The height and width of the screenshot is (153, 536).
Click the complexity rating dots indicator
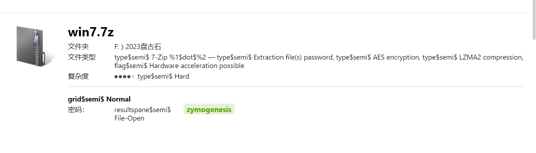tap(124, 76)
